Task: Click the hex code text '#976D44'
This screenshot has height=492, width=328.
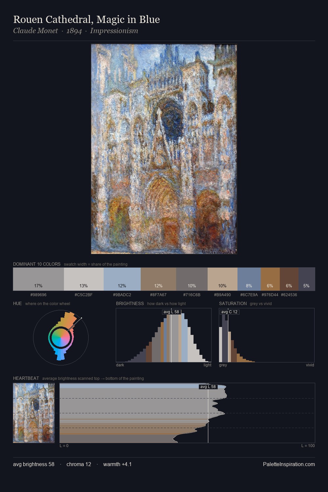Action: [x=270, y=295]
